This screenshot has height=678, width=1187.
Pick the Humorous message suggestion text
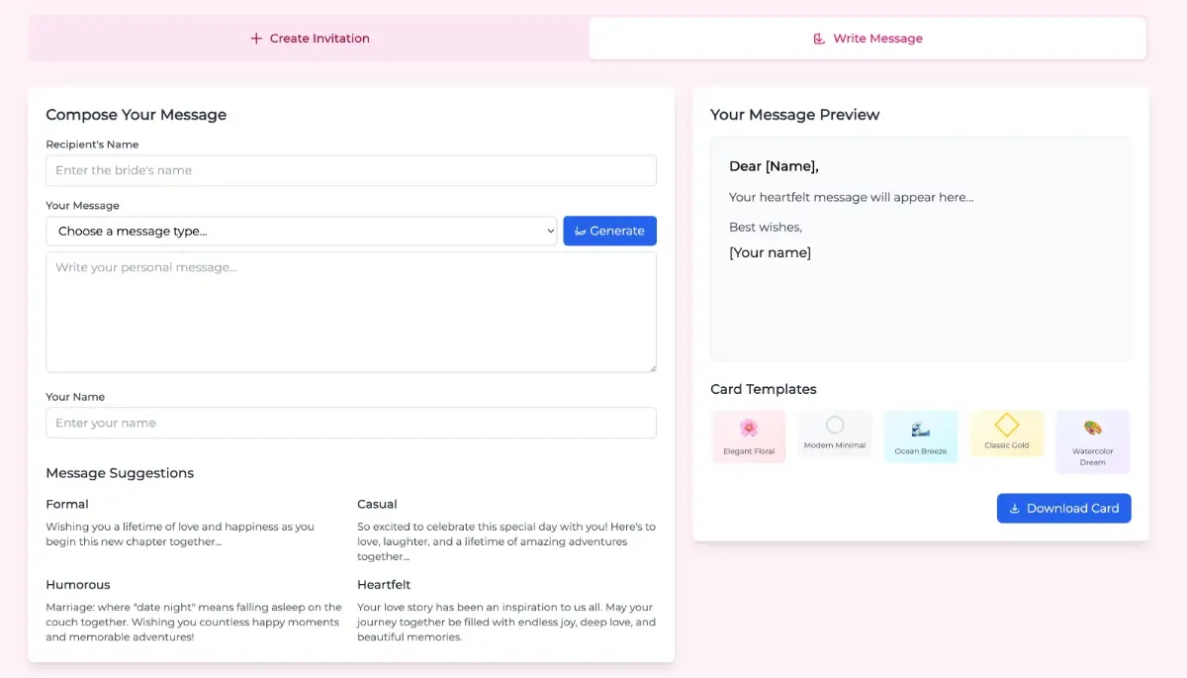pos(194,623)
